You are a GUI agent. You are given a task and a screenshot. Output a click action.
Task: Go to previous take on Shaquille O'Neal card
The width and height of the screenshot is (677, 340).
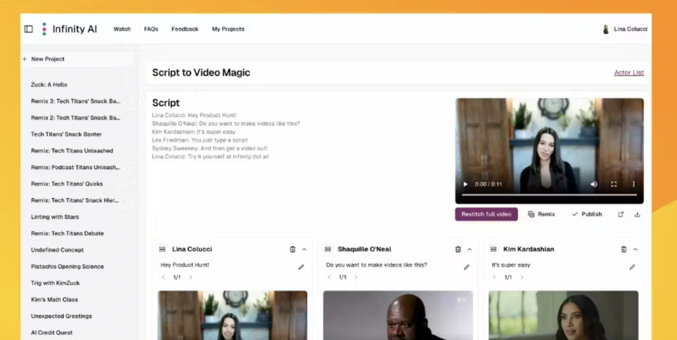[329, 277]
